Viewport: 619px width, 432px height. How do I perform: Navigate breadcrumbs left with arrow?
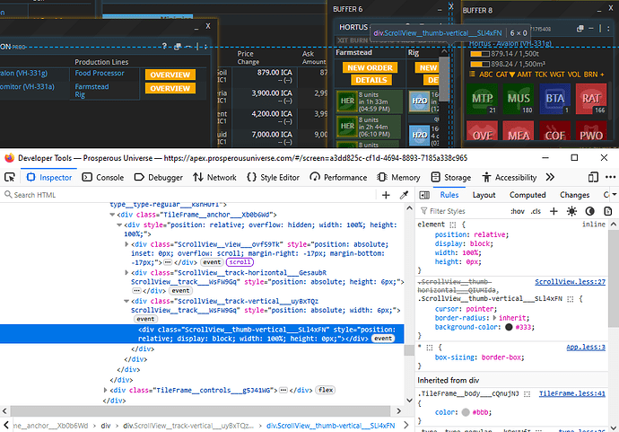click(x=6, y=426)
